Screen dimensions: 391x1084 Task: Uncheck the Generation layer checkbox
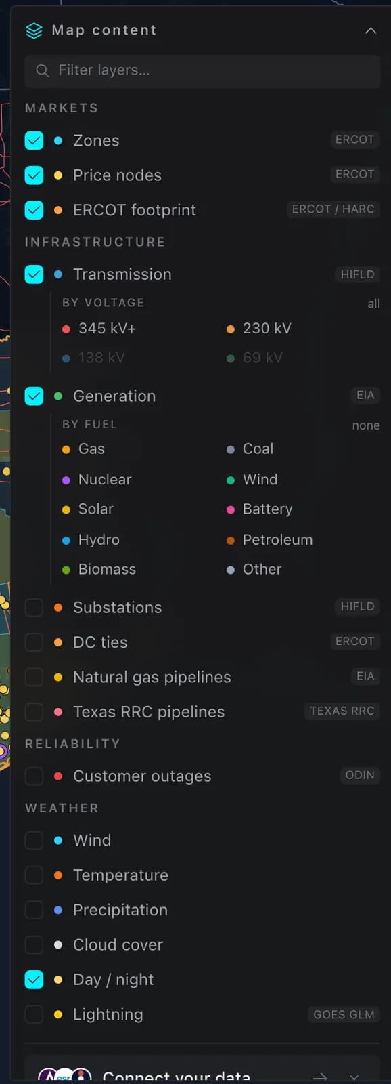pyautogui.click(x=34, y=396)
